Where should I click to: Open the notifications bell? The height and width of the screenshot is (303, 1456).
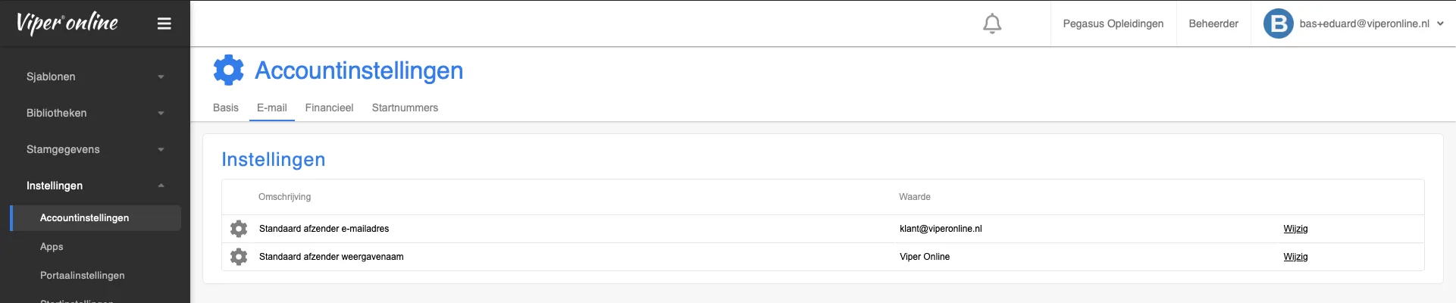(992, 24)
